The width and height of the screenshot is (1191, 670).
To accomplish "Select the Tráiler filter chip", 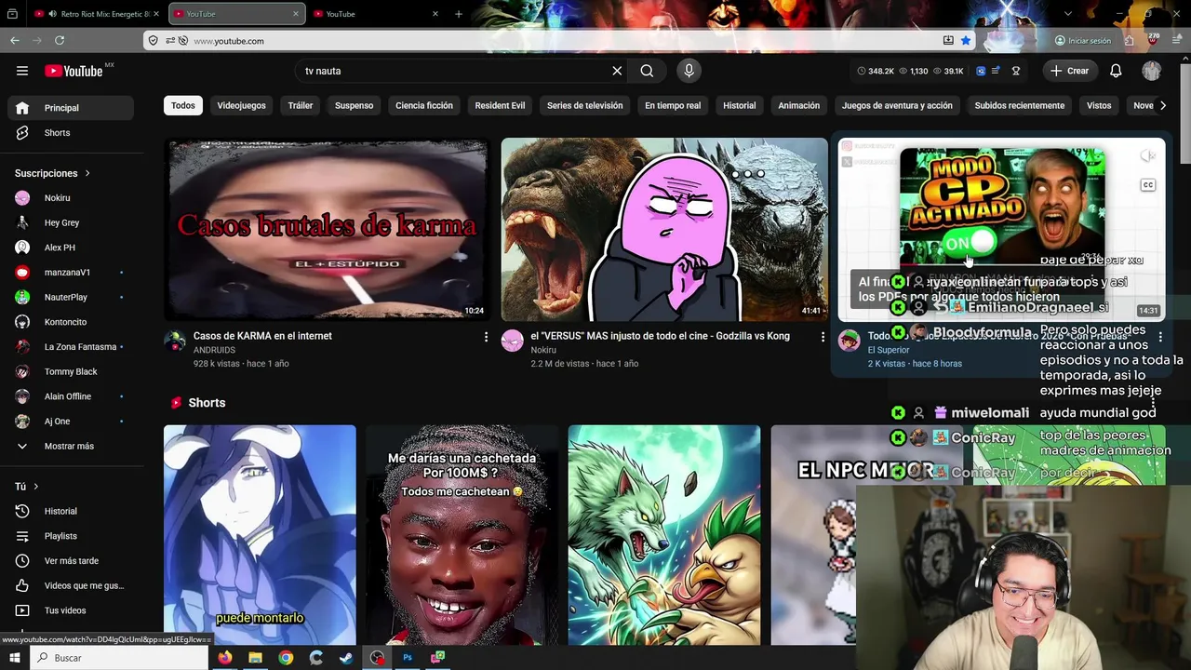I will pyautogui.click(x=301, y=105).
